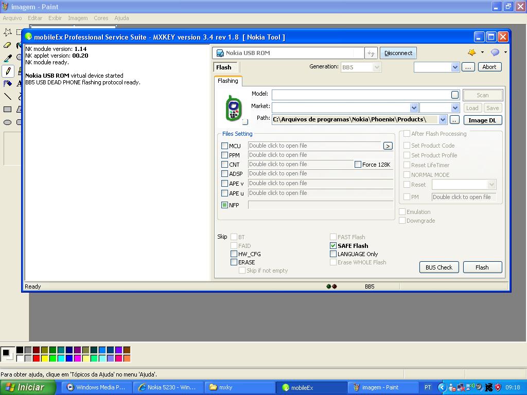The image size is (527, 395).
Task: Switch to the Flashing tab
Action: pyautogui.click(x=228, y=81)
